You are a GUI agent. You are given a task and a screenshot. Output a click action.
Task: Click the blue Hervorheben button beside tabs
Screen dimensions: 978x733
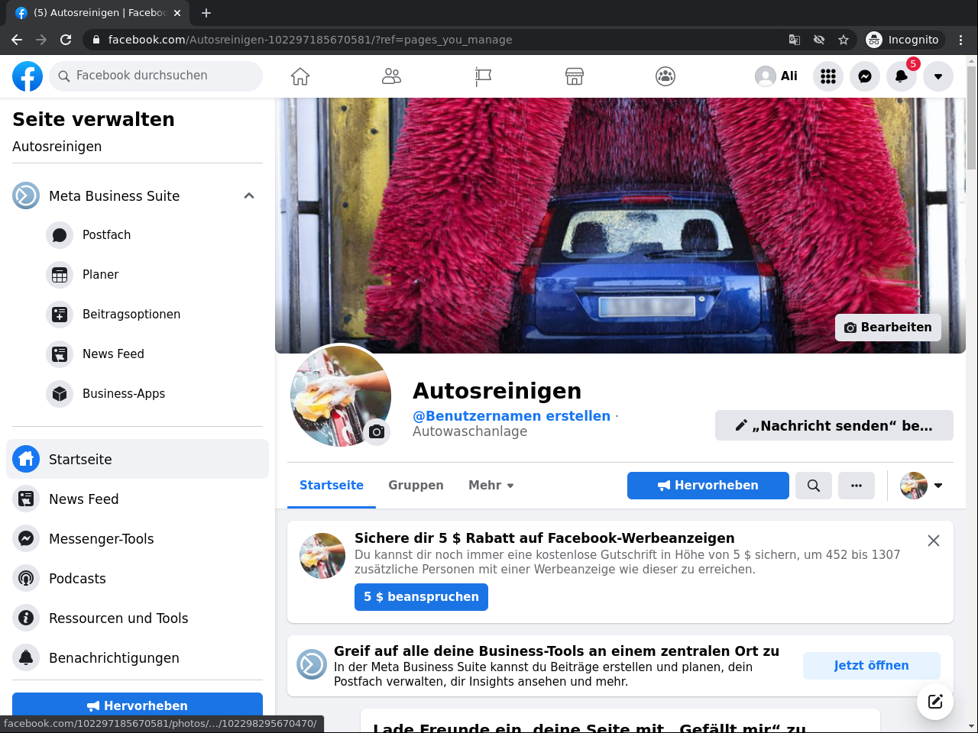tap(708, 486)
